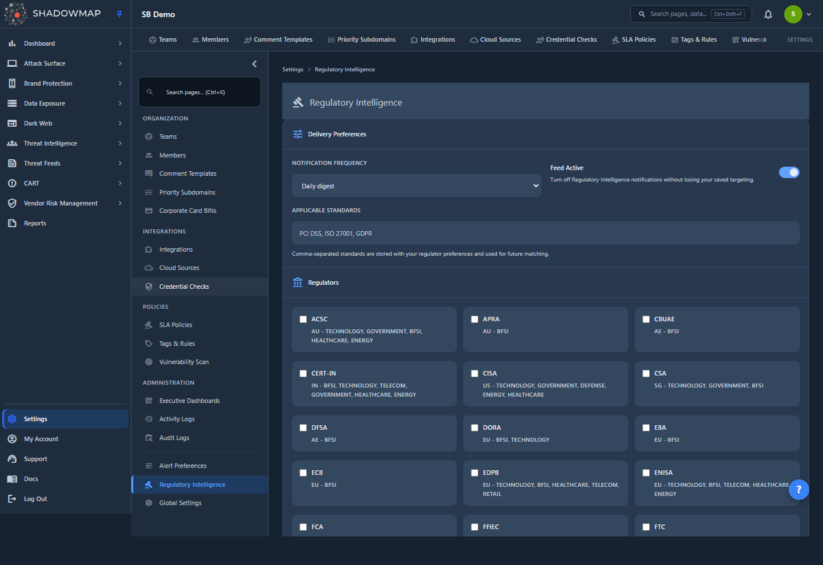Check the CBUAE regulator checkbox
This screenshot has width=823, height=565.
646,319
